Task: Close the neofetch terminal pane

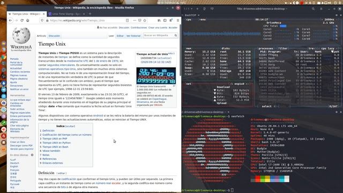Action: point(341,112)
